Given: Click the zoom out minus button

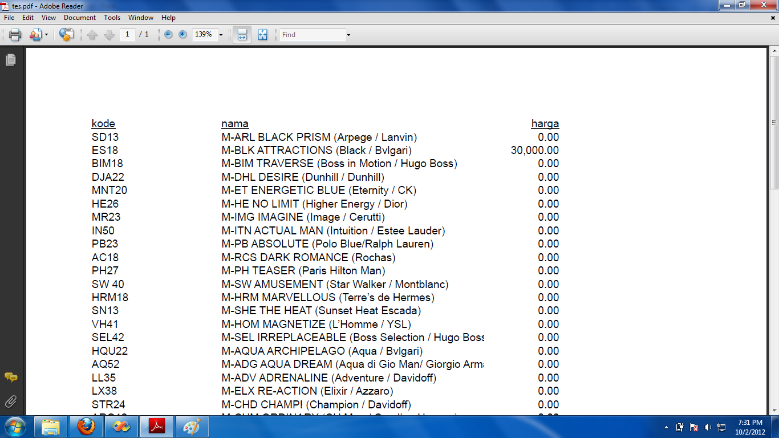Looking at the screenshot, I should (x=168, y=35).
